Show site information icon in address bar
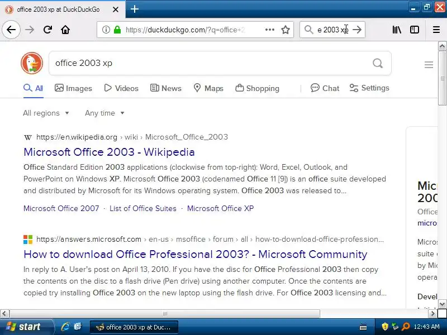The height and width of the screenshot is (335, 447). coord(106,30)
